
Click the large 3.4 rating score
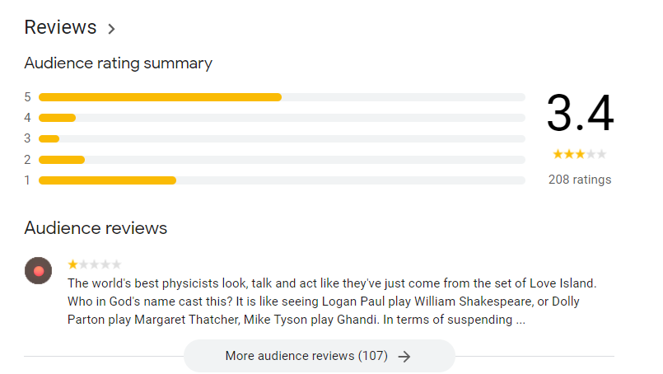click(x=580, y=114)
